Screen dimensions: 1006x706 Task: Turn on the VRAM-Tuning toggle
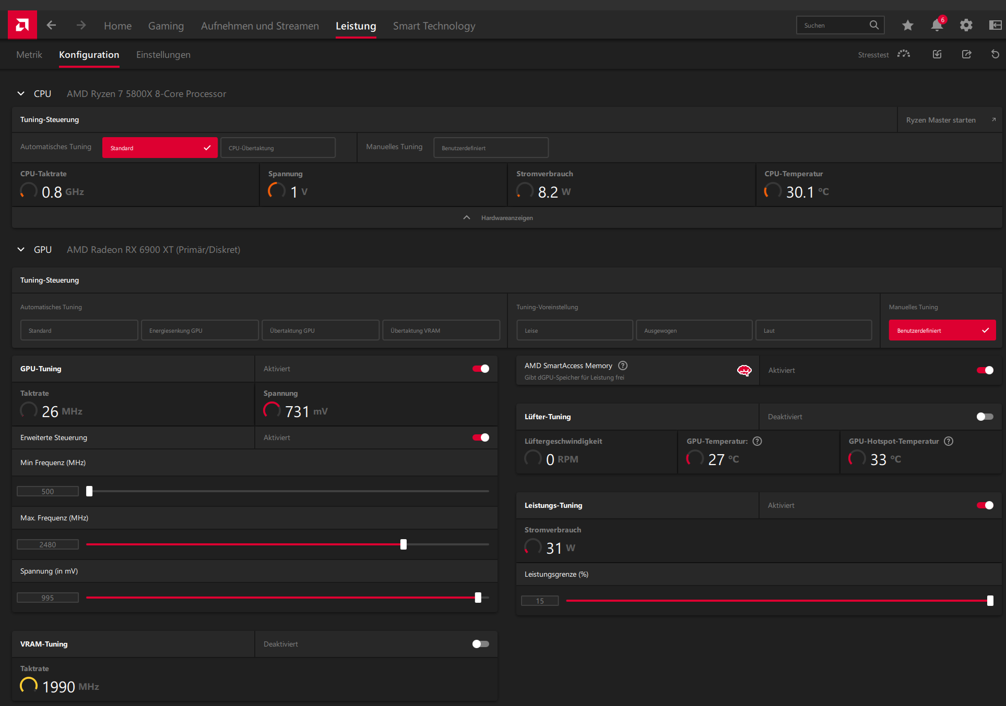481,644
